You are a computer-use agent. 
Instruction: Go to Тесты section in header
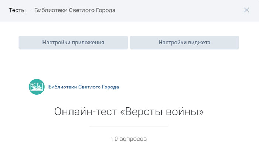[x=17, y=10]
